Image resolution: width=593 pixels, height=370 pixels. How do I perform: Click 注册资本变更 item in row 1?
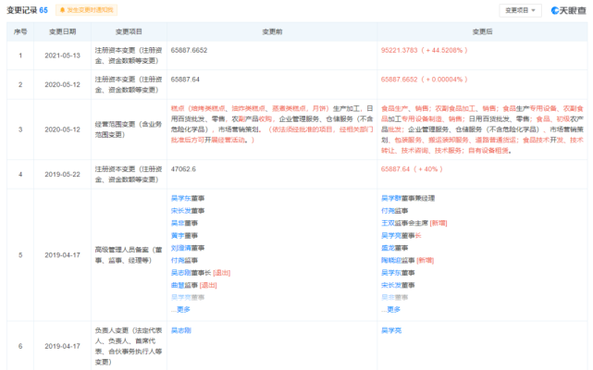point(129,55)
